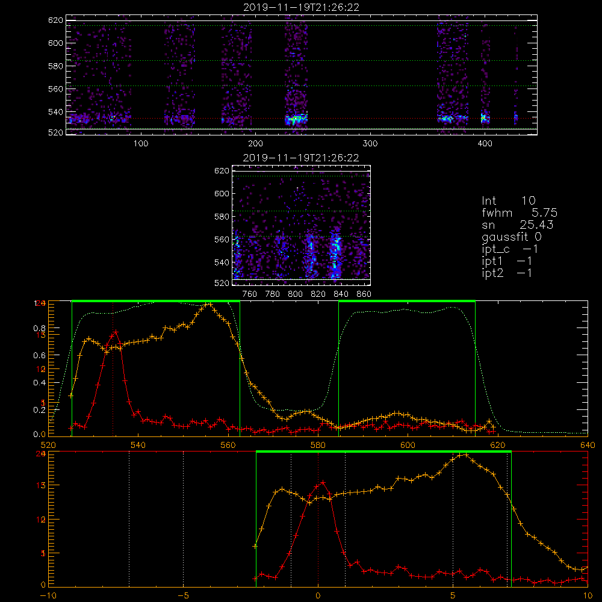
Task: Click the 'ipt_c -1' parameter line
Action: coord(510,249)
